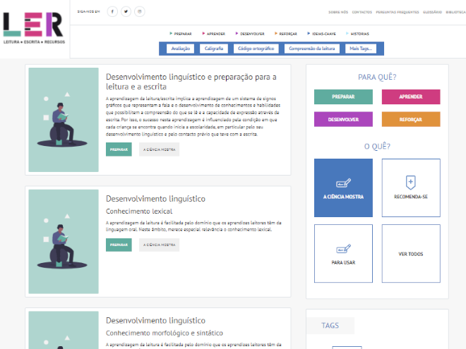Open the Reforçar navigation menu item

click(286, 34)
